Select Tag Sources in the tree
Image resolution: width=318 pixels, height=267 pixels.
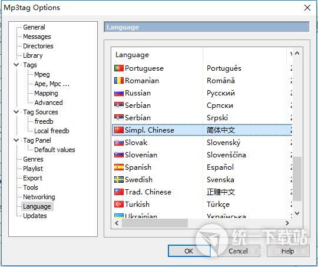tap(41, 112)
